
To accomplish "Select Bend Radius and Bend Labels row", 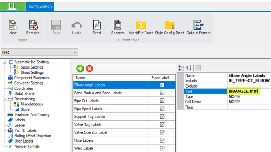I will [111, 93].
